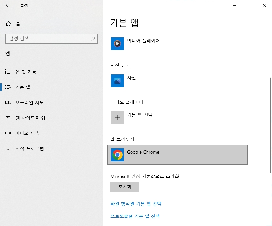Click the 홈 home icon
272x226 pixels.
click(8, 23)
